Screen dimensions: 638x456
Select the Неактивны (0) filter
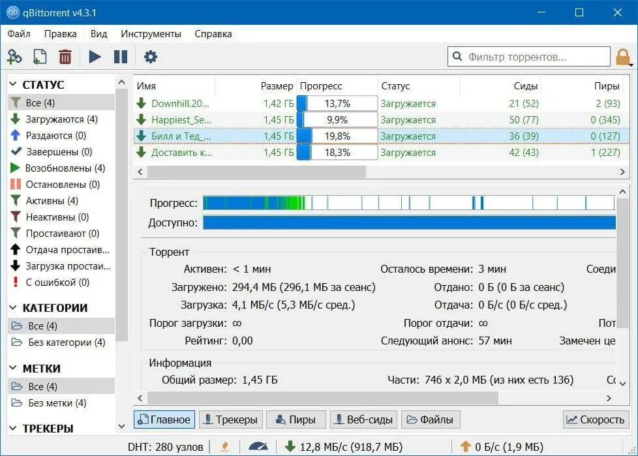pyautogui.click(x=61, y=217)
